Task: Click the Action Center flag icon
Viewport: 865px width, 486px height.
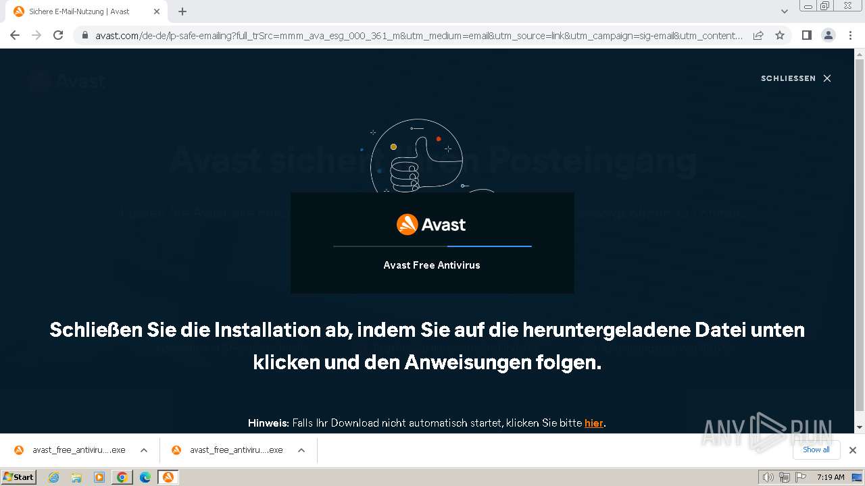Action: 801,477
